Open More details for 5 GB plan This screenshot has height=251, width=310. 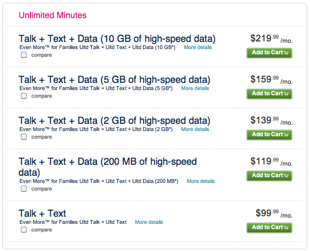coord(195,89)
